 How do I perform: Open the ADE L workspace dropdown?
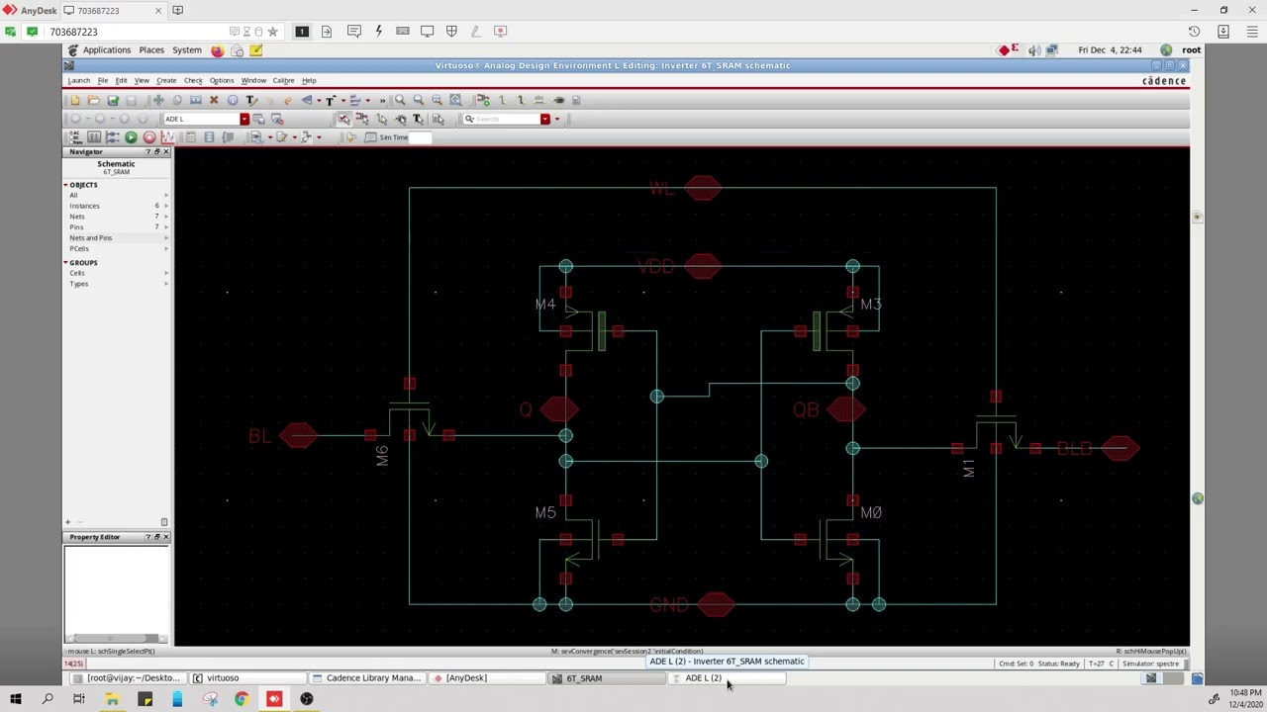pos(244,119)
